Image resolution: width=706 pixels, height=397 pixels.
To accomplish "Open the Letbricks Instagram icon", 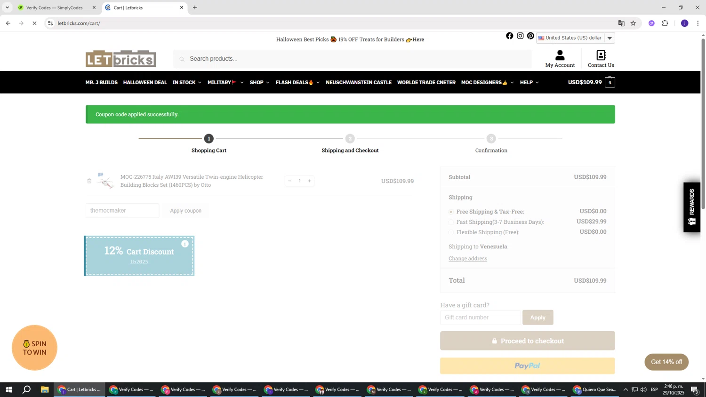I will point(520,36).
